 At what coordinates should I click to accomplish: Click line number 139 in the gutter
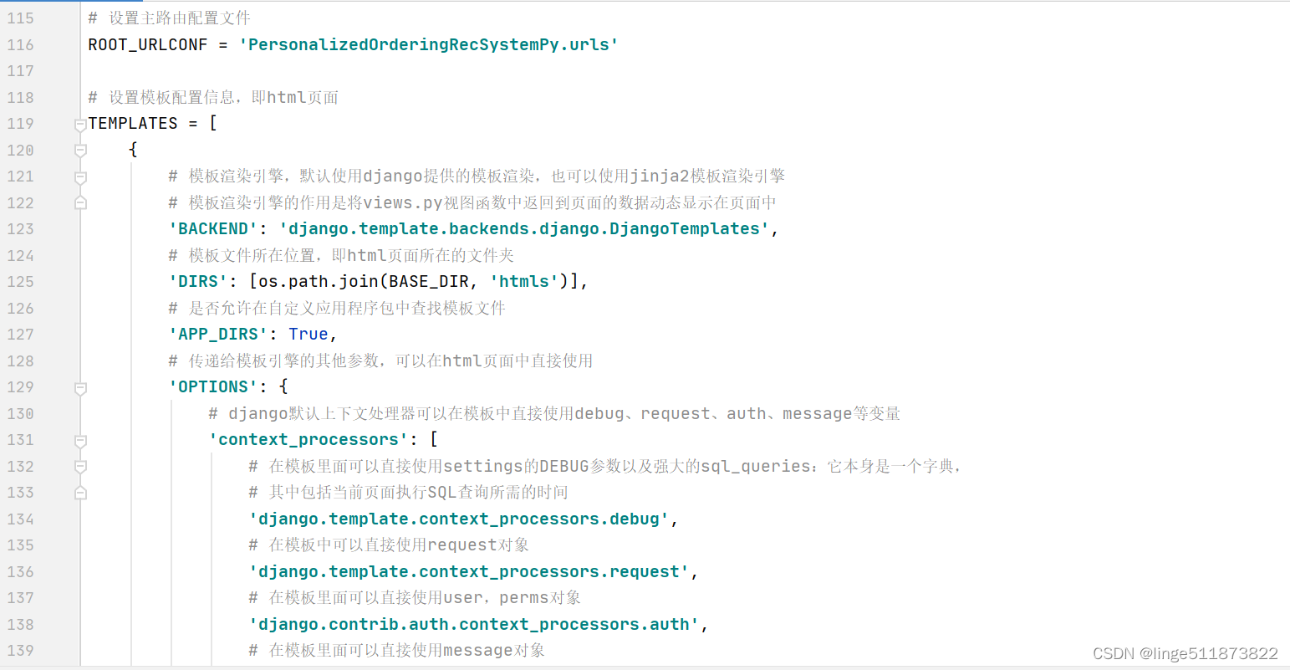point(21,651)
